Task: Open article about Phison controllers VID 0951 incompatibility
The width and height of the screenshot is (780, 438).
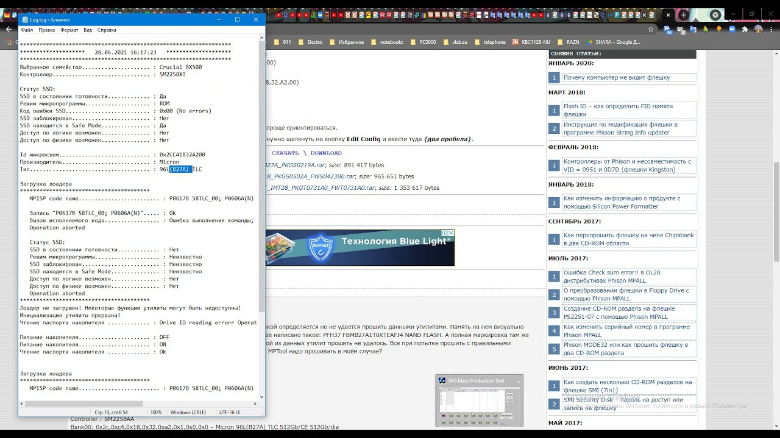Action: 627,165
